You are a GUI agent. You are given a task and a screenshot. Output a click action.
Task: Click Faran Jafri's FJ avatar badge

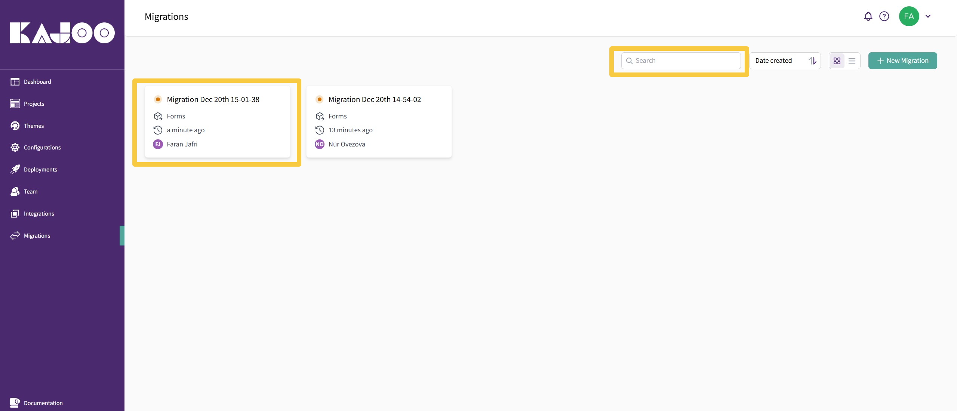tap(158, 144)
